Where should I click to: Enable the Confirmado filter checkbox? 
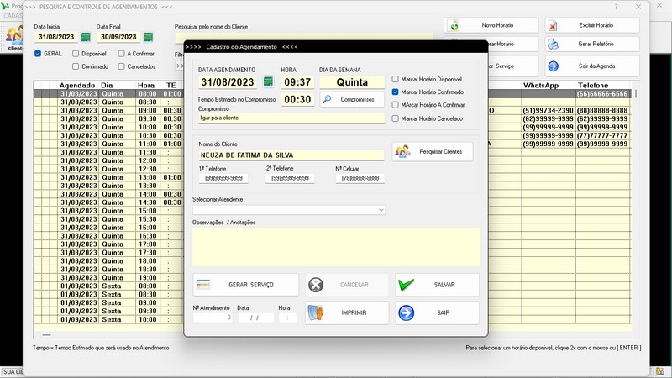click(76, 66)
